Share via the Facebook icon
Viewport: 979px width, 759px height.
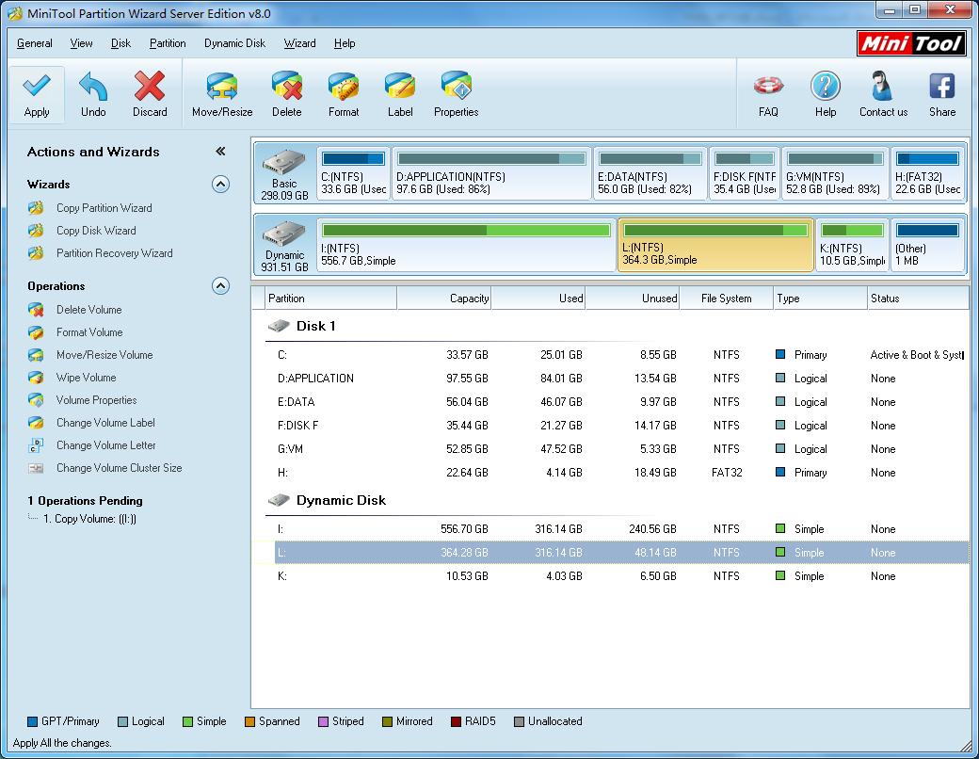(x=942, y=86)
